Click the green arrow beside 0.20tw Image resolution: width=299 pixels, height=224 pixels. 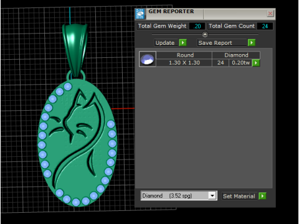pyautogui.click(x=256, y=63)
